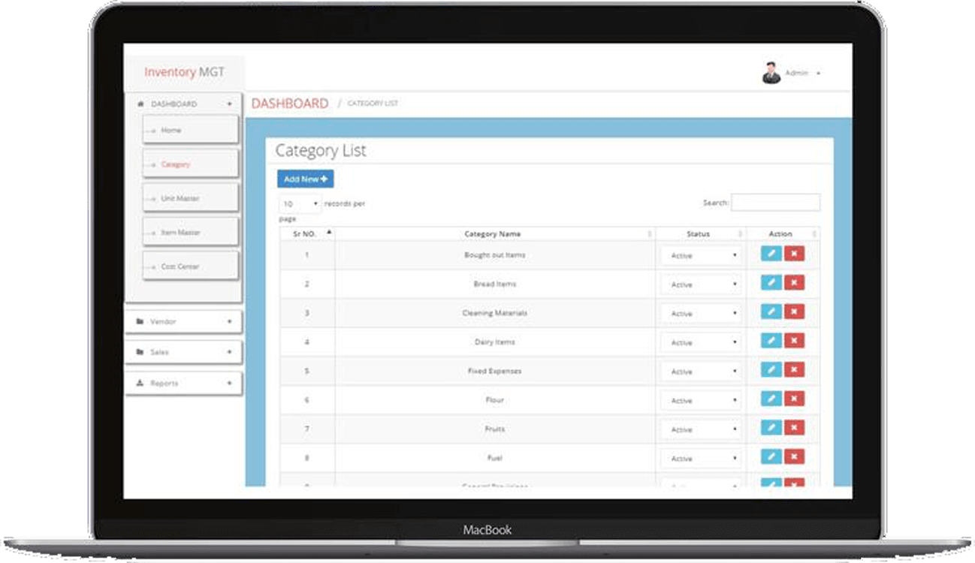Click edit icon for Fixed Expenses

tap(771, 369)
